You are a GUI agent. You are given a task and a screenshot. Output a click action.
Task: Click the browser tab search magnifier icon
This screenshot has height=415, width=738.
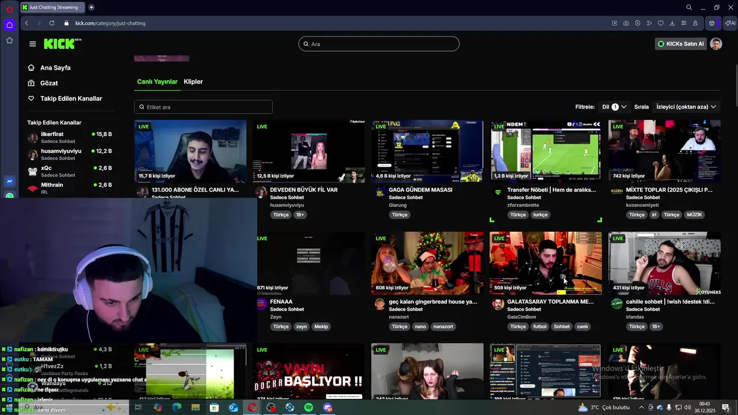689,7
